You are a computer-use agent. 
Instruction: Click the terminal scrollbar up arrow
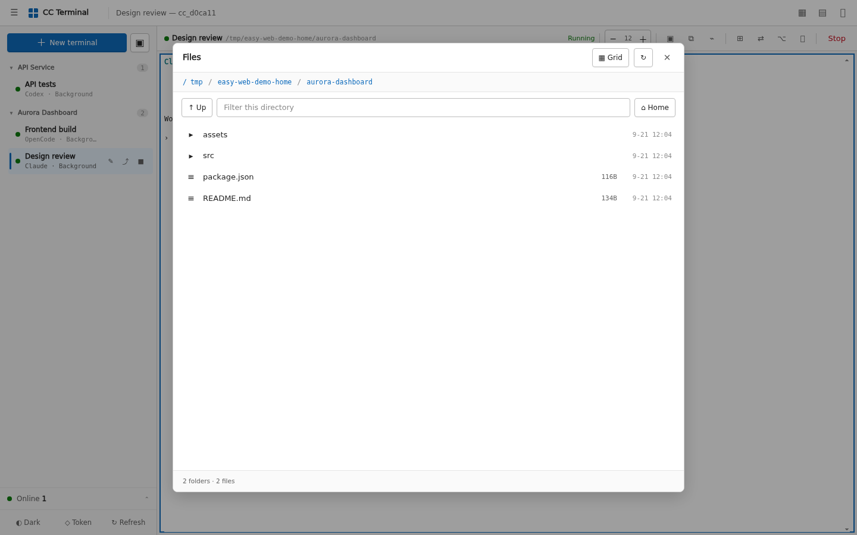click(x=847, y=61)
